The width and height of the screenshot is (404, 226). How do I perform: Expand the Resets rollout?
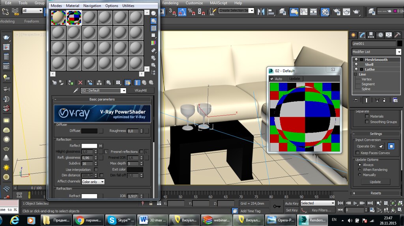[376, 193]
